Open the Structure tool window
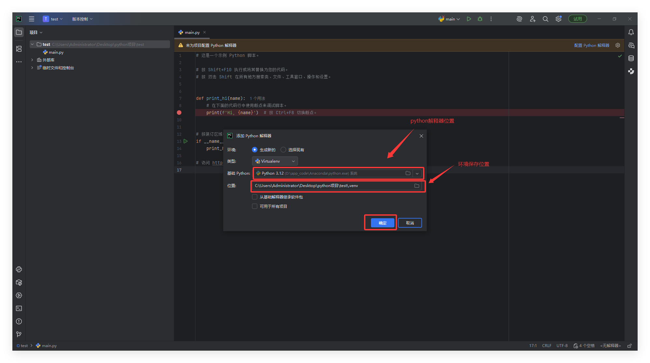 point(19,49)
